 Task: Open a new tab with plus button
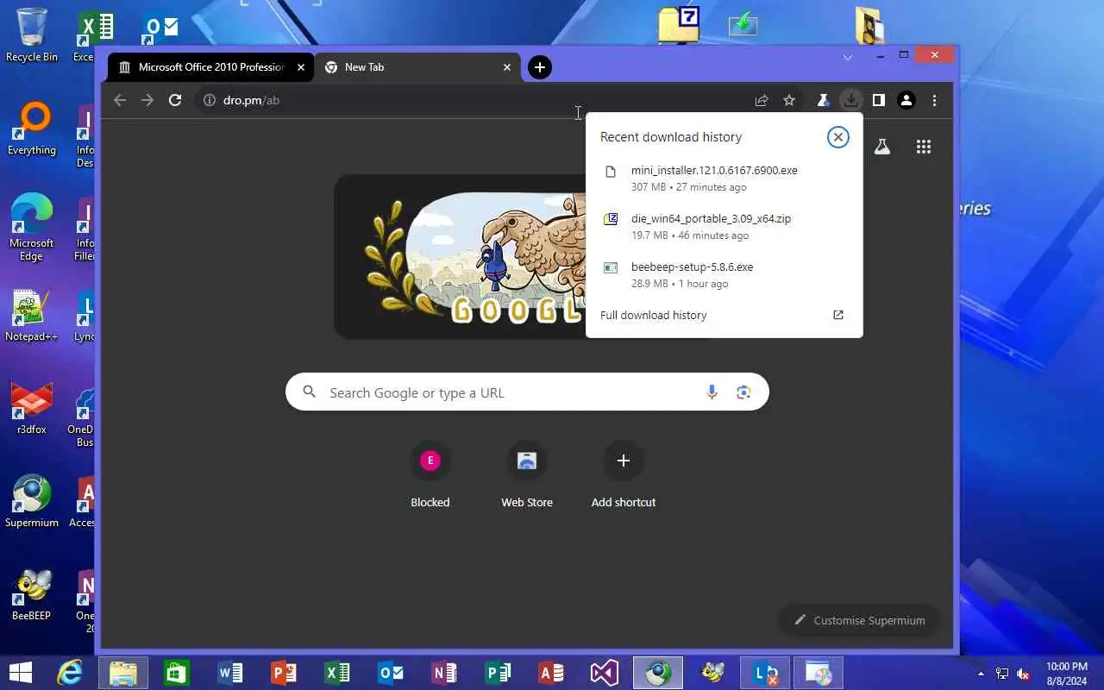pyautogui.click(x=539, y=67)
